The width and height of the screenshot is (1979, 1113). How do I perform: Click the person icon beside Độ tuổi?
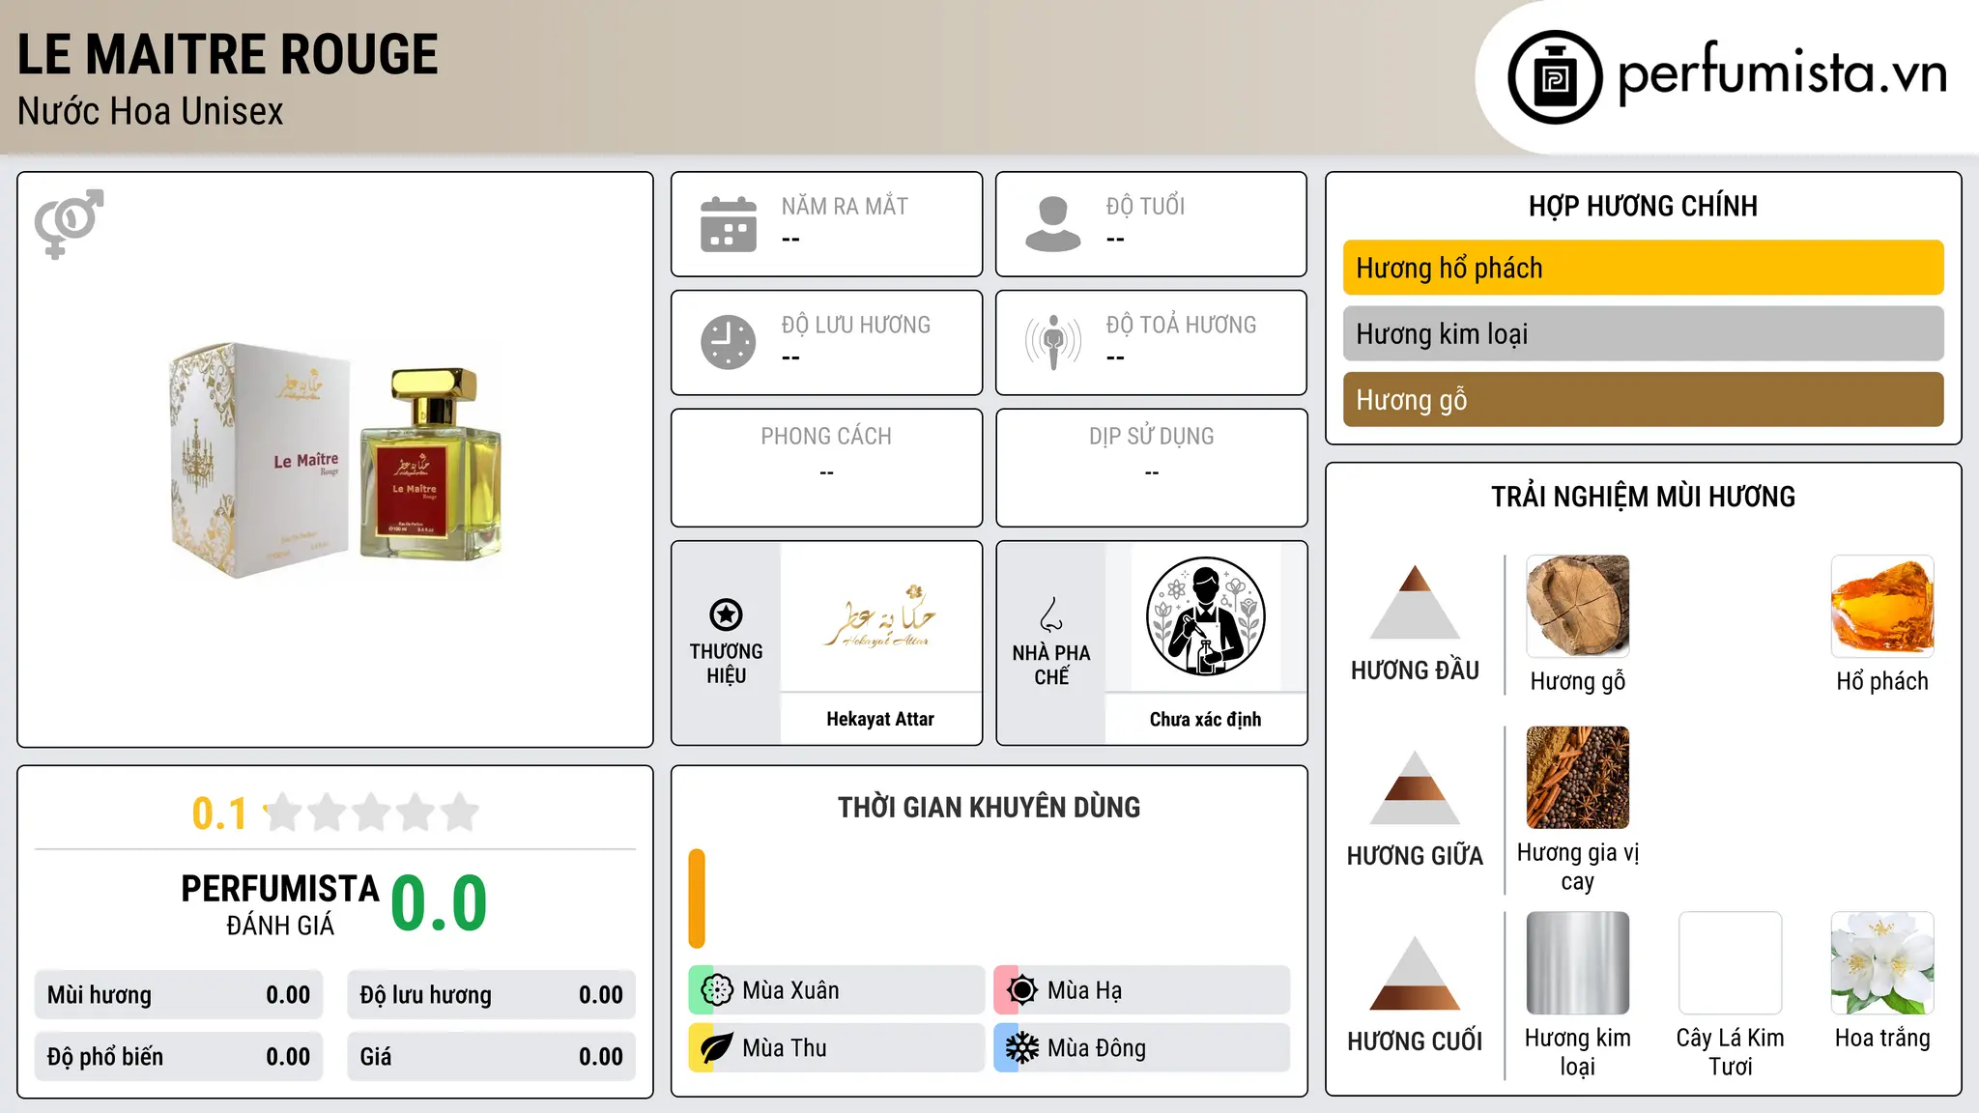[1053, 224]
